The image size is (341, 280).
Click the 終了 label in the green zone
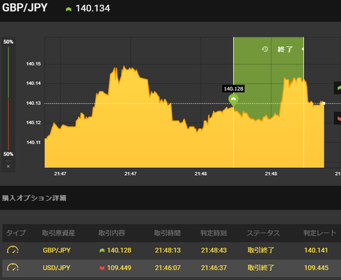pyautogui.click(x=285, y=49)
